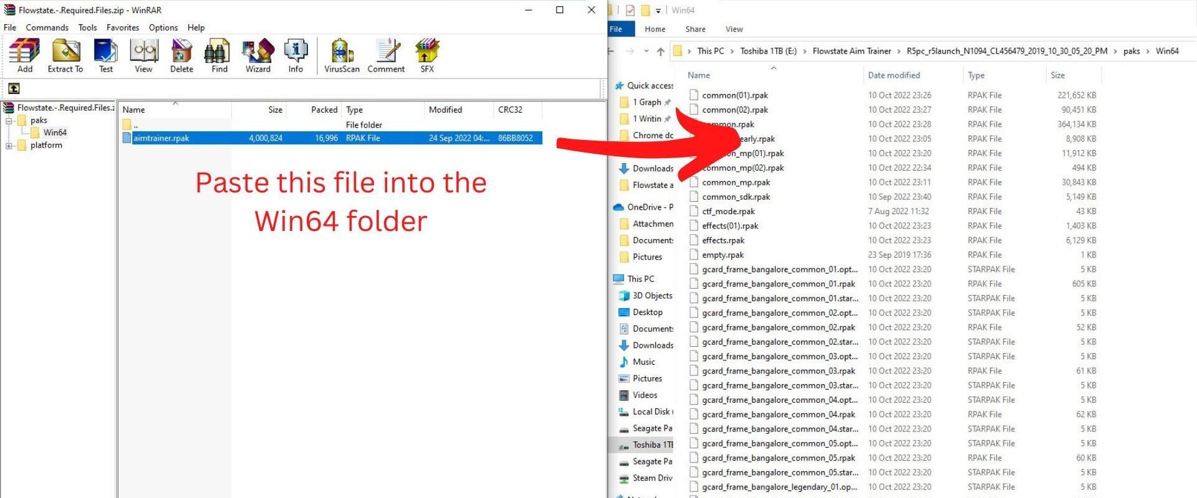Click the 3D Objects icon in Explorer sidebar

(623, 296)
